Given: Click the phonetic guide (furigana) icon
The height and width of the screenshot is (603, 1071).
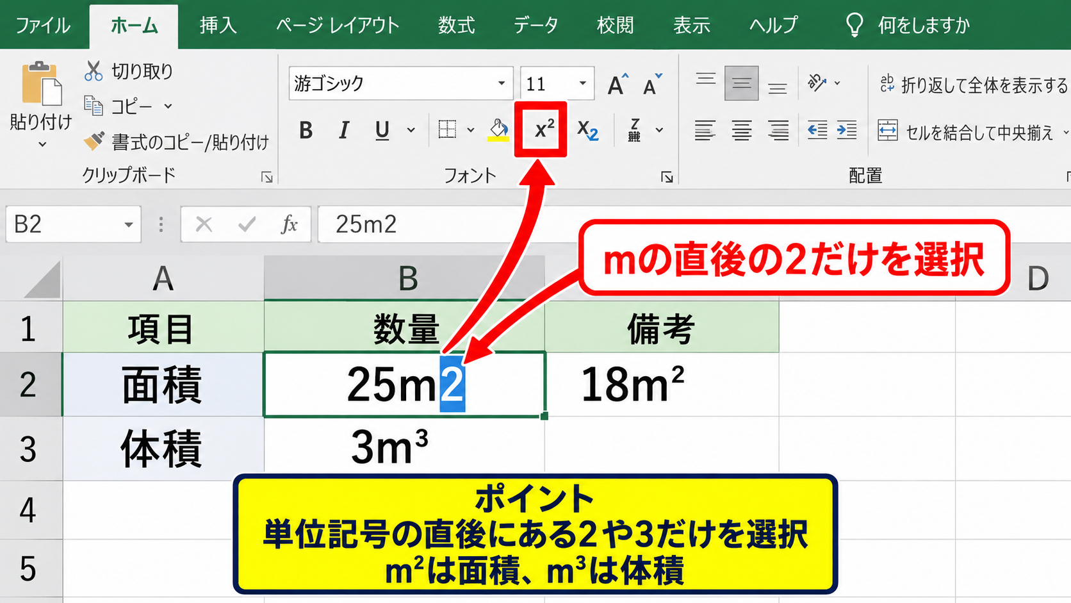Looking at the screenshot, I should (634, 130).
